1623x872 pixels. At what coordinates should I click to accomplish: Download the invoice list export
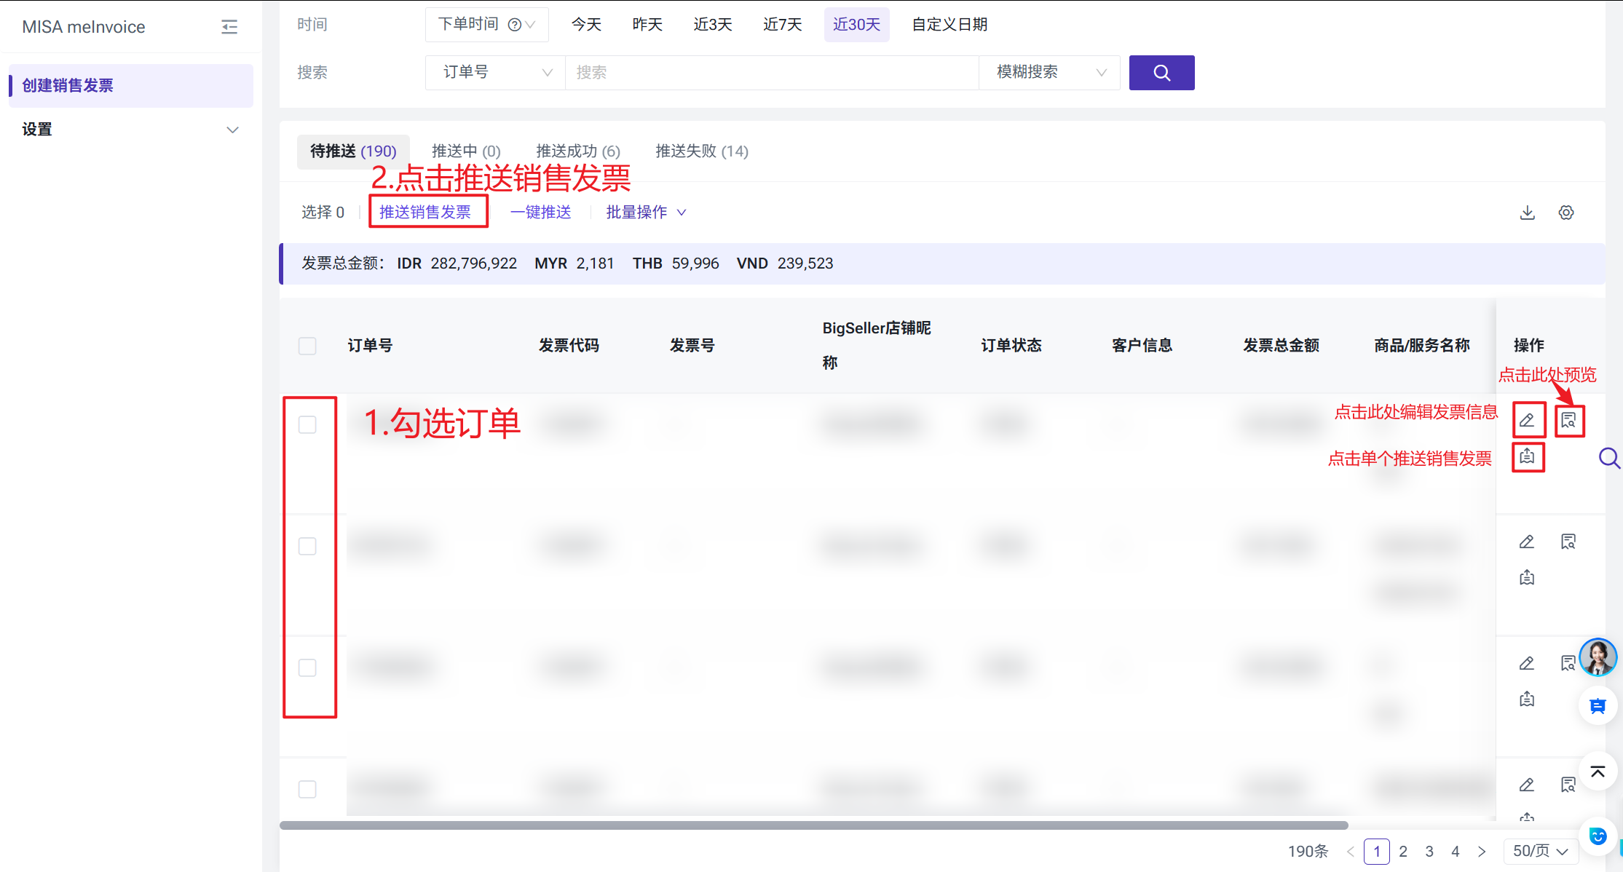coord(1528,213)
